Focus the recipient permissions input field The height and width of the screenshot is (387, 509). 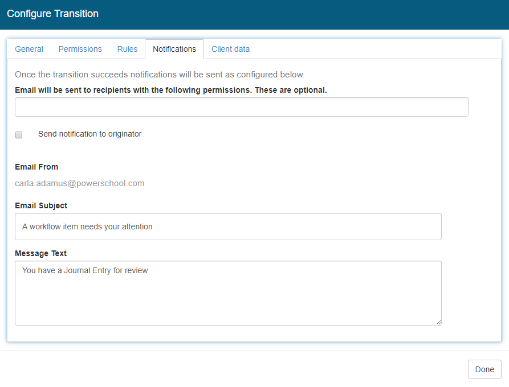pyautogui.click(x=241, y=107)
